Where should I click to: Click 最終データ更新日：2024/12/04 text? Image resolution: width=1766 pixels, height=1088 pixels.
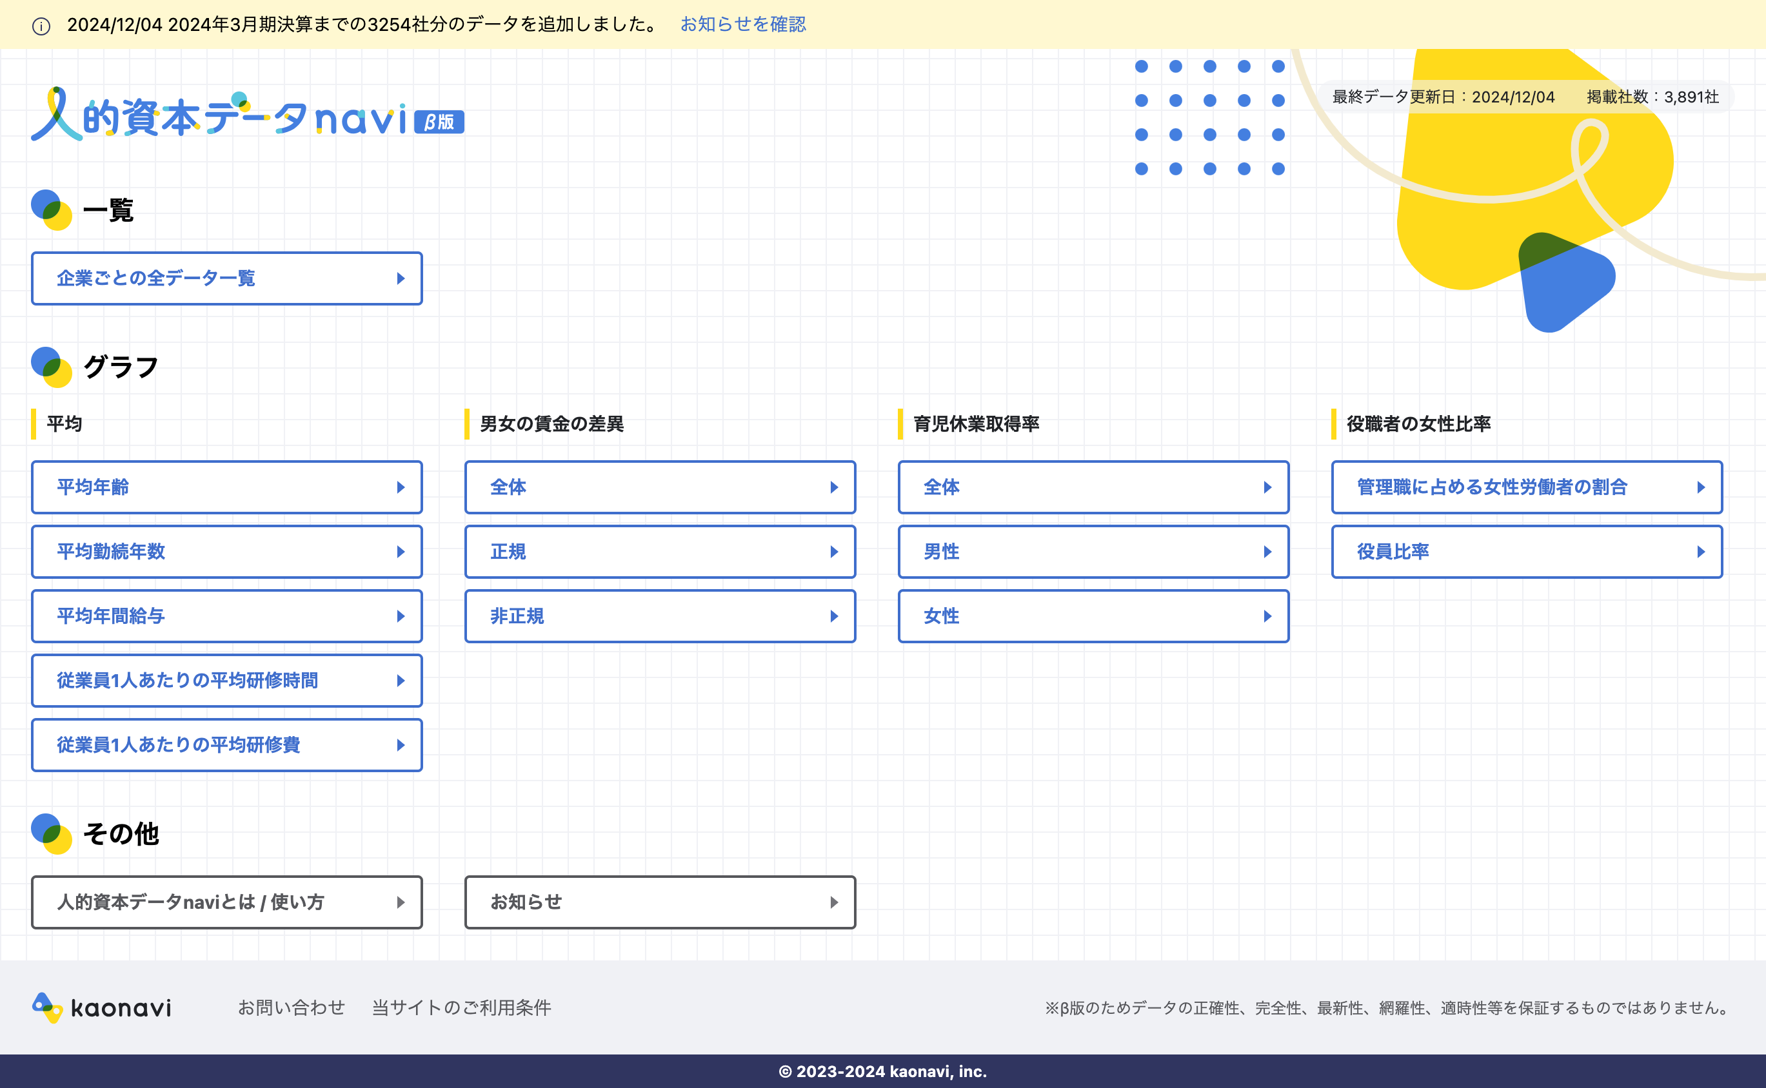pyautogui.click(x=1444, y=97)
